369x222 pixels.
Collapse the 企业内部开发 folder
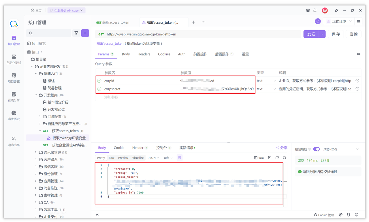click(32, 67)
